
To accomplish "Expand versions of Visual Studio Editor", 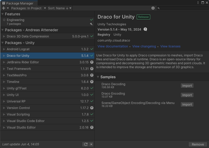I will [x=4, y=127].
